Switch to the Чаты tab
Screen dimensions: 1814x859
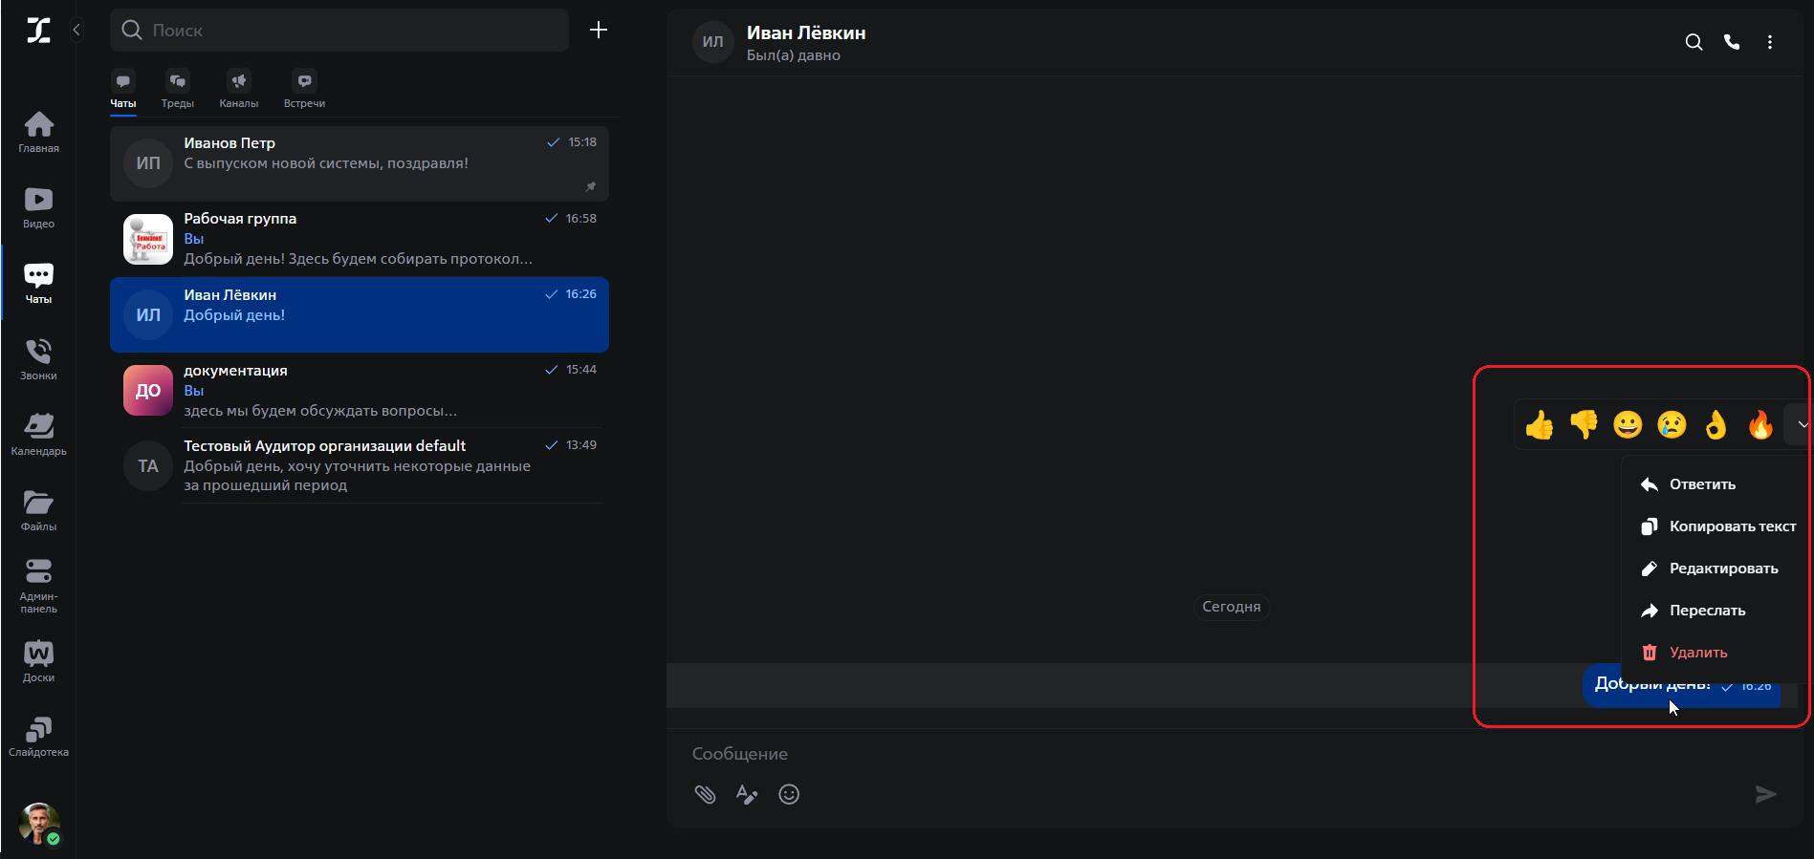click(x=123, y=91)
